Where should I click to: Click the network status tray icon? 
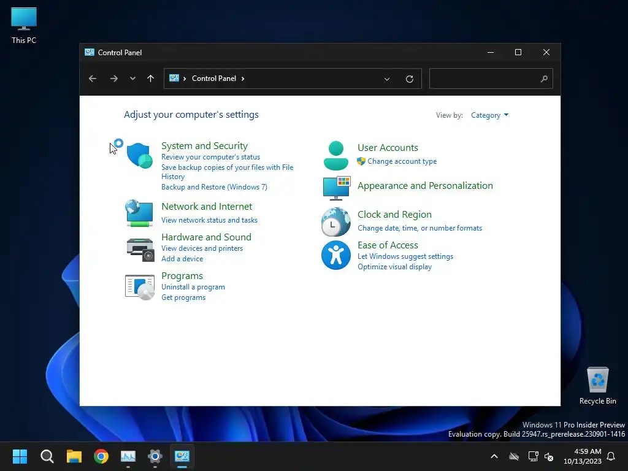[533, 456]
